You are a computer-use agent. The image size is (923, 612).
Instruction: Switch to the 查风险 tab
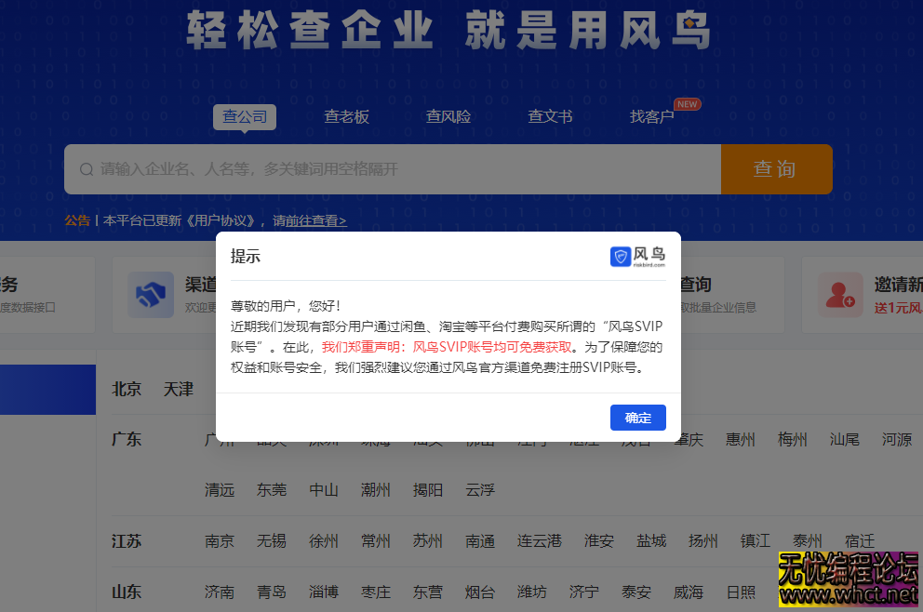coord(448,116)
